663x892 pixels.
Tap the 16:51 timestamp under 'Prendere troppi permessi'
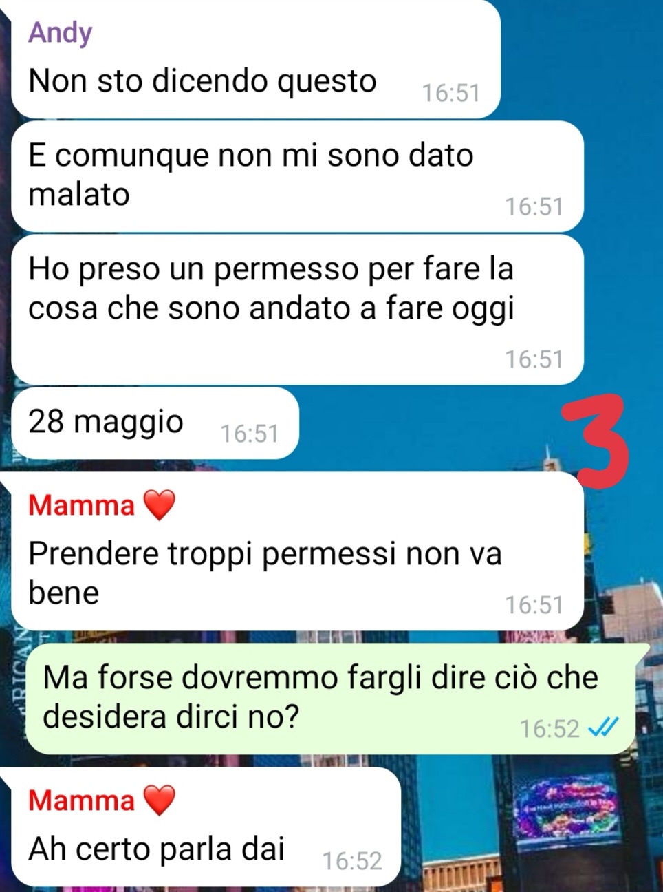pyautogui.click(x=534, y=605)
